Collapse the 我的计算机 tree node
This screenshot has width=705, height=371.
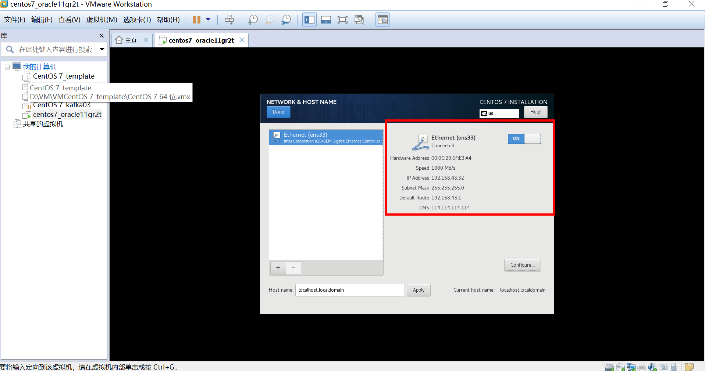point(7,67)
